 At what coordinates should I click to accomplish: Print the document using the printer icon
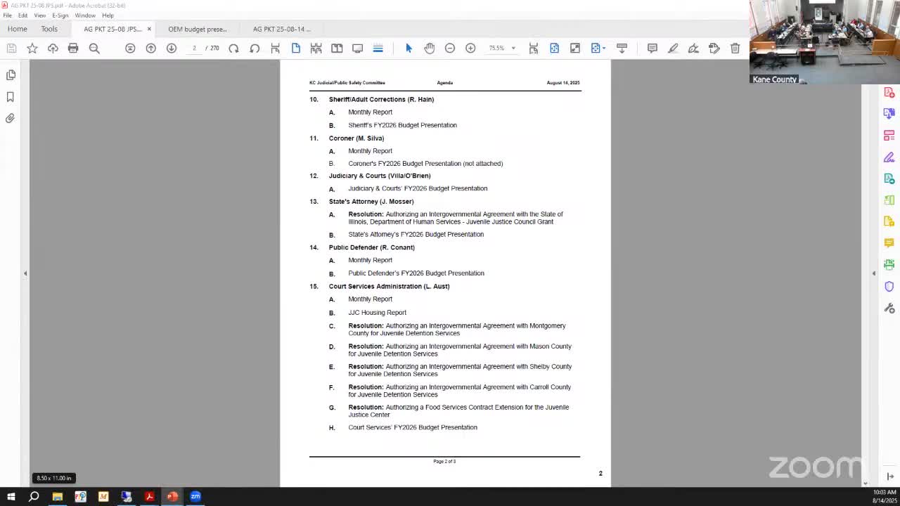pos(73,48)
